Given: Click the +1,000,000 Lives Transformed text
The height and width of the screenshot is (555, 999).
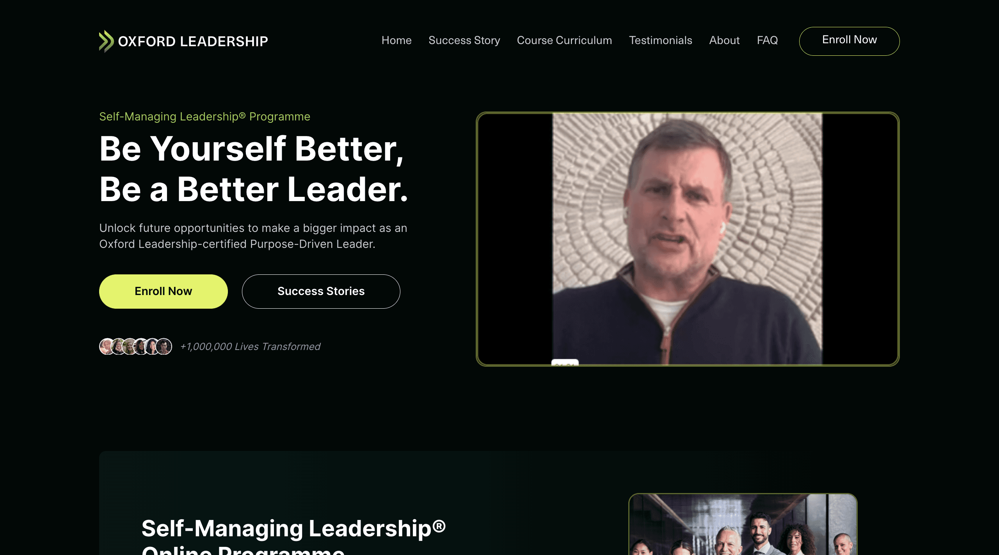Looking at the screenshot, I should 250,346.
